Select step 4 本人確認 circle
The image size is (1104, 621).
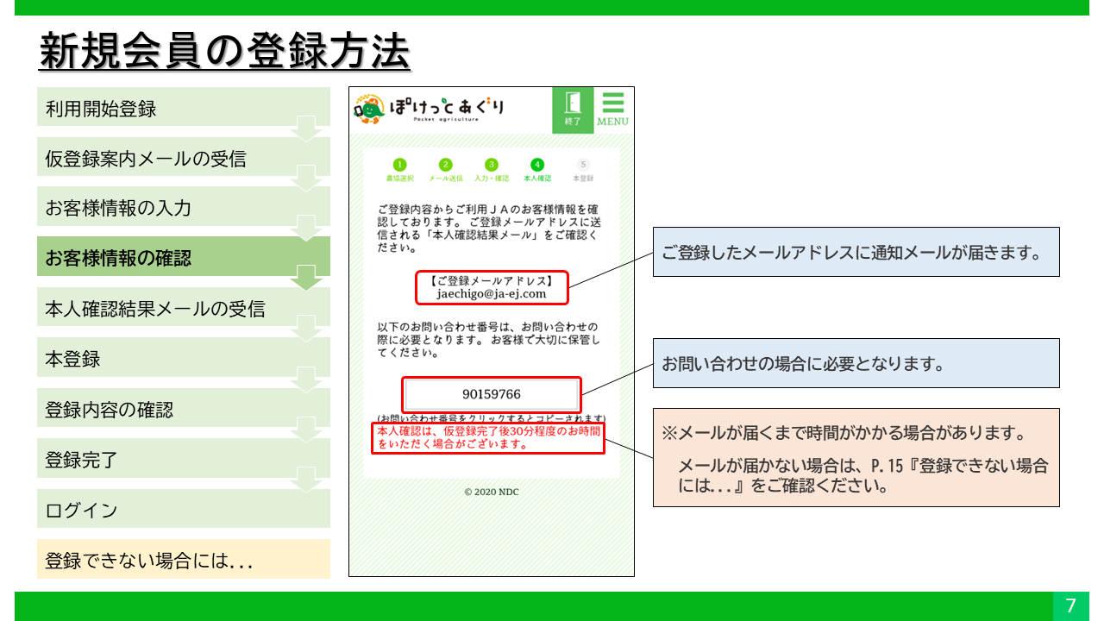tap(537, 165)
